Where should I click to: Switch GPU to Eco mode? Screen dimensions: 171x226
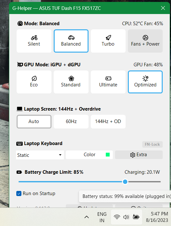34,82
